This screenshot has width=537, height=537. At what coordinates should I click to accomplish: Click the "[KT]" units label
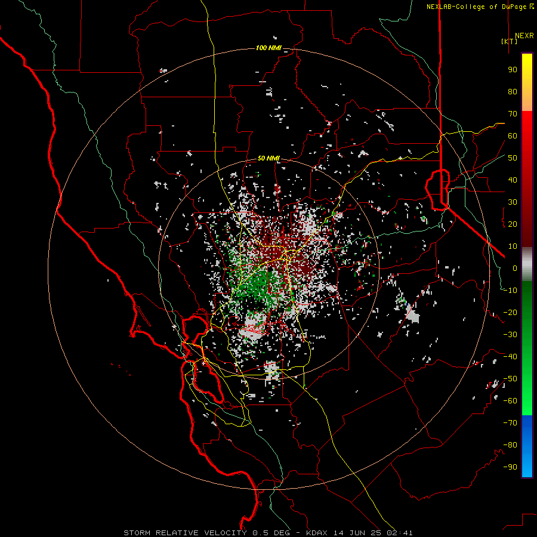coord(510,41)
